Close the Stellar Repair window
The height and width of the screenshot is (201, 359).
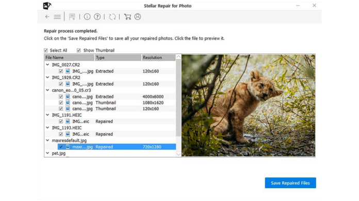pos(314,6)
